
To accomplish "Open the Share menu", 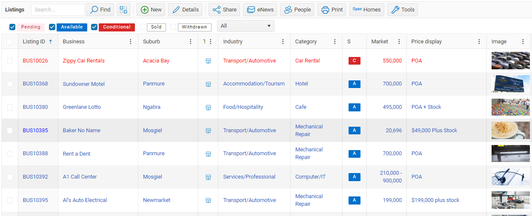I will (x=224, y=10).
